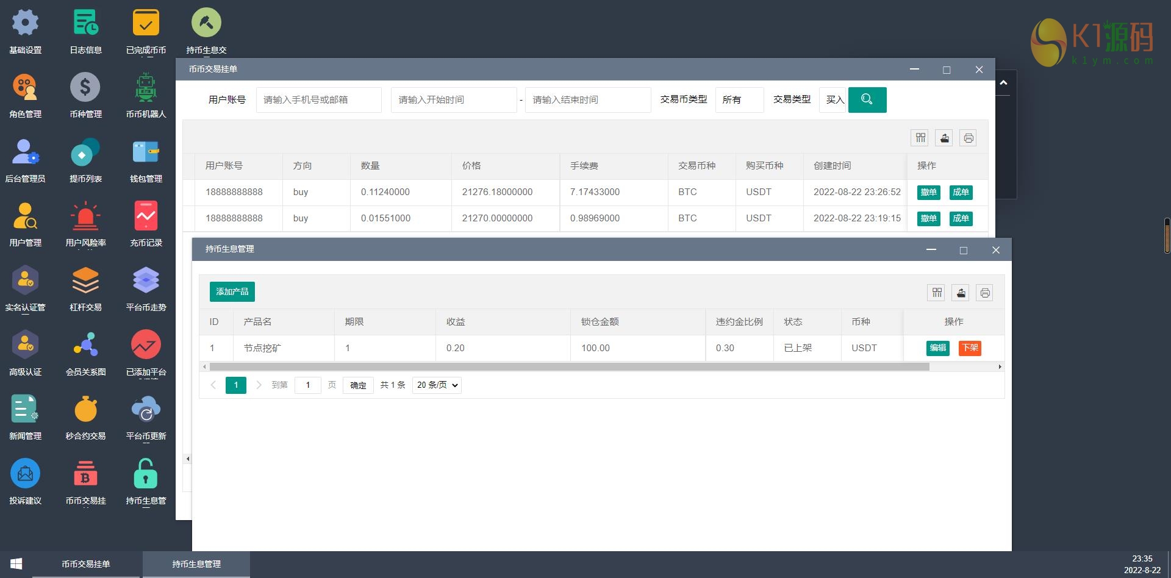The image size is (1171, 578).
Task: Open the 用户风险率 alarm icon
Action: pos(85,216)
